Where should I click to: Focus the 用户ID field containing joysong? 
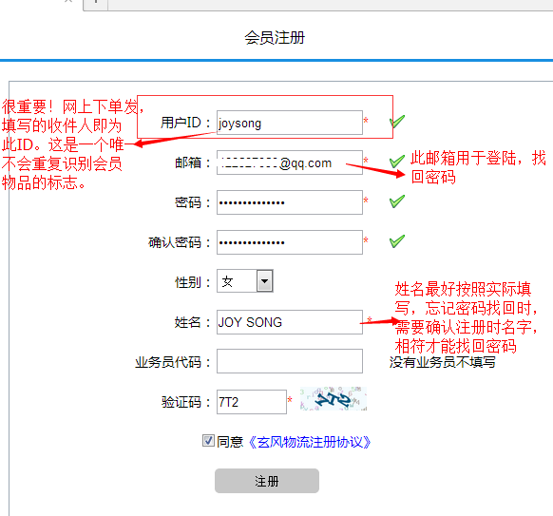(x=290, y=123)
